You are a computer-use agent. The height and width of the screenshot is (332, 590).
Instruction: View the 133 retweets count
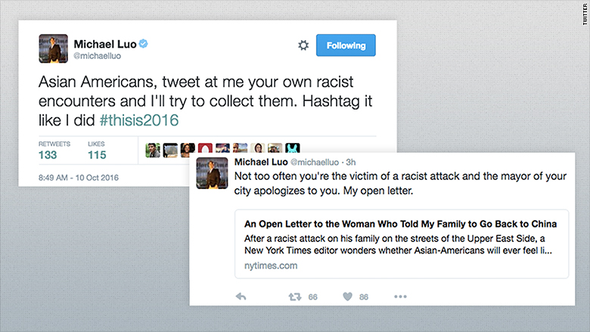[x=48, y=155]
